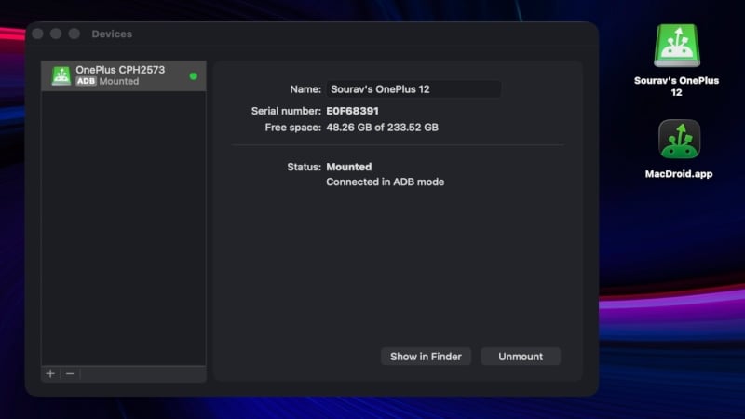Click the green connection status dot

click(x=194, y=76)
